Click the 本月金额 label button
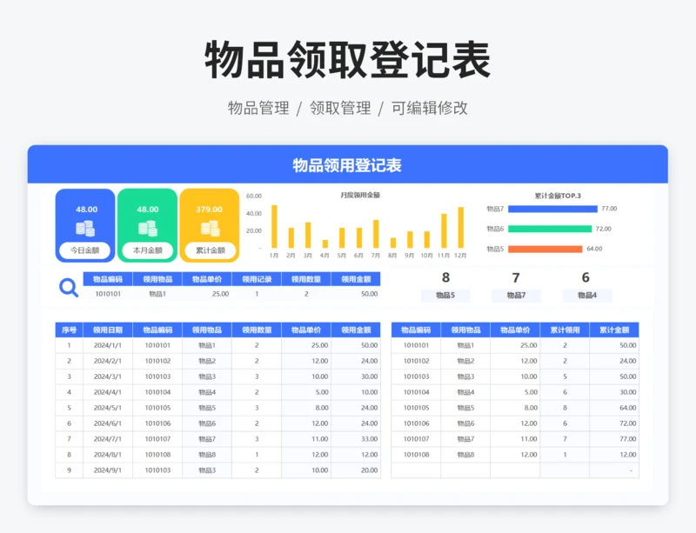Image resolution: width=696 pixels, height=533 pixels. tap(147, 250)
